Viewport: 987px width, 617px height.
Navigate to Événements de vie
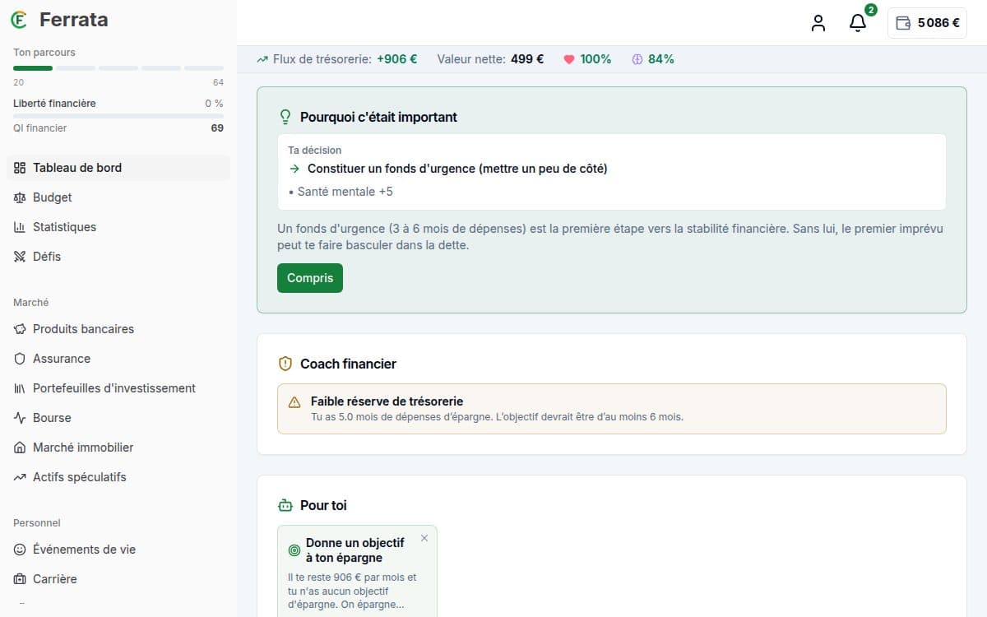coord(118,550)
